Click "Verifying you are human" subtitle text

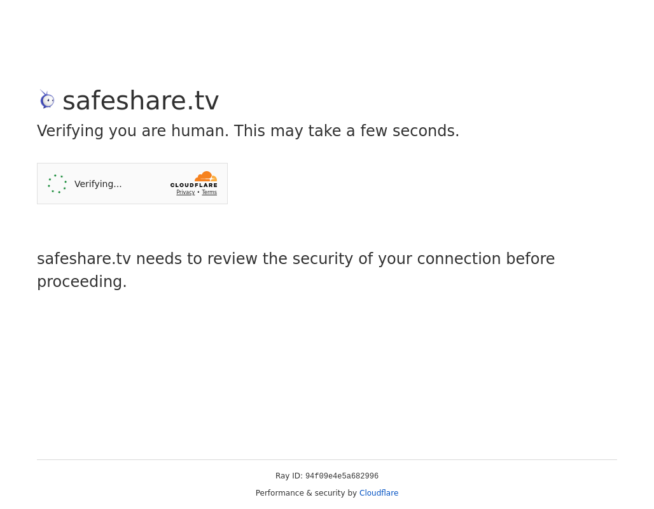coord(132,131)
